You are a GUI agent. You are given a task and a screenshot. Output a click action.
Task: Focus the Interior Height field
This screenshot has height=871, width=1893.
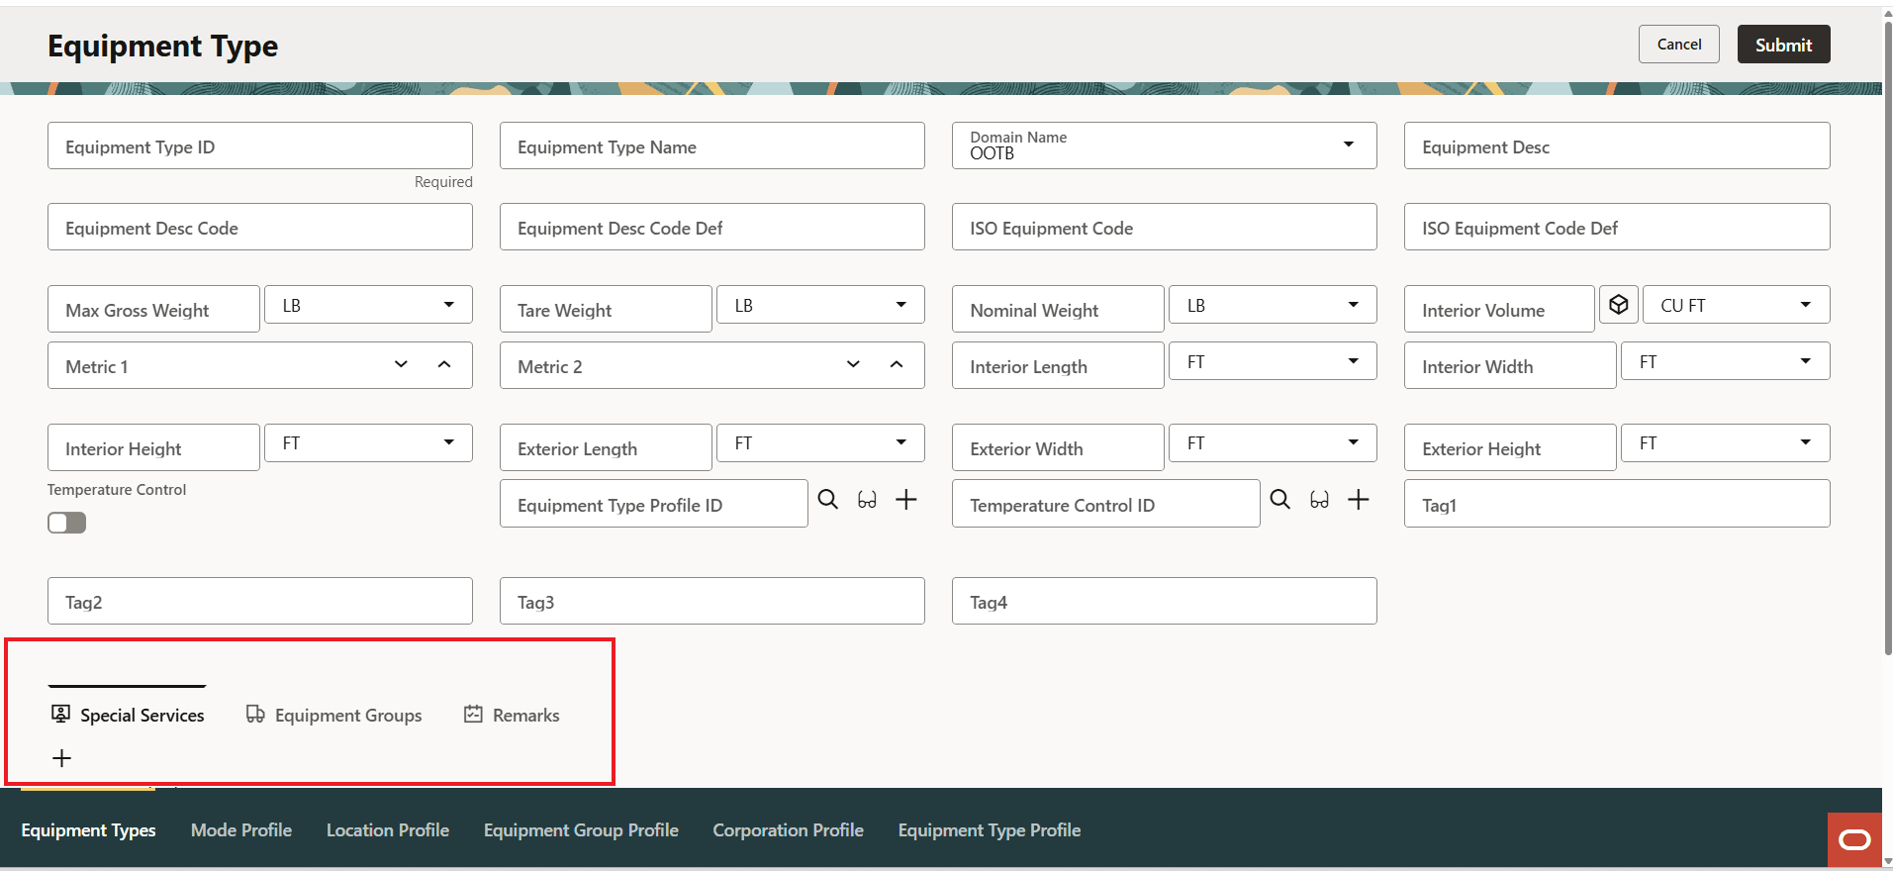153,447
